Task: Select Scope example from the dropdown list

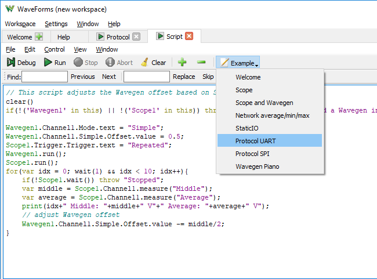Action: [x=270, y=90]
